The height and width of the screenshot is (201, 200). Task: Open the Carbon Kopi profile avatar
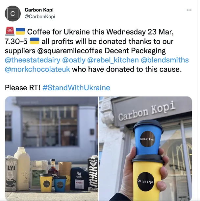tap(13, 13)
